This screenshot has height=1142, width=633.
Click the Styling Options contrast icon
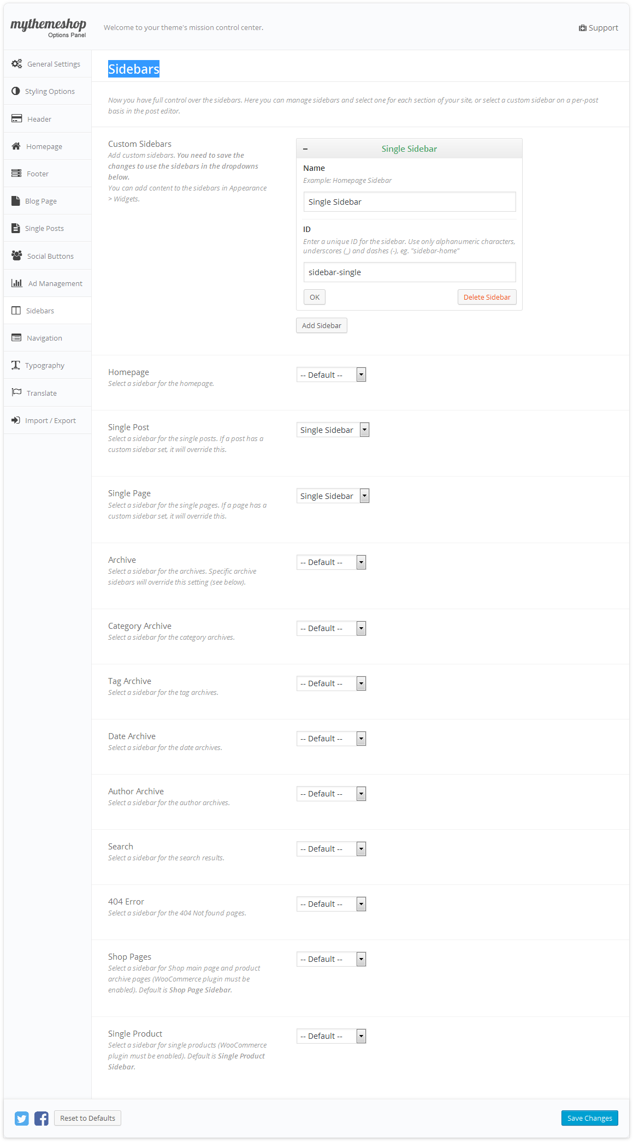15,91
